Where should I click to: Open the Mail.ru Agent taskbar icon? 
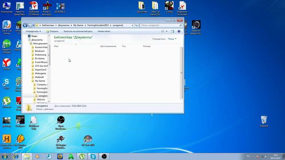pos(60,156)
